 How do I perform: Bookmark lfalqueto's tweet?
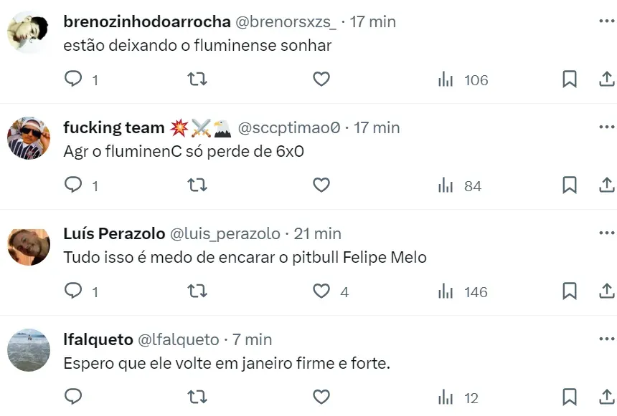pos(569,397)
